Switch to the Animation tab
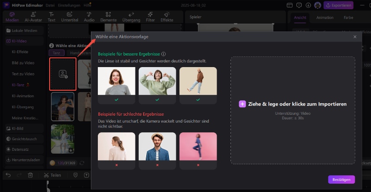This screenshot has width=371, height=192. tap(325, 18)
